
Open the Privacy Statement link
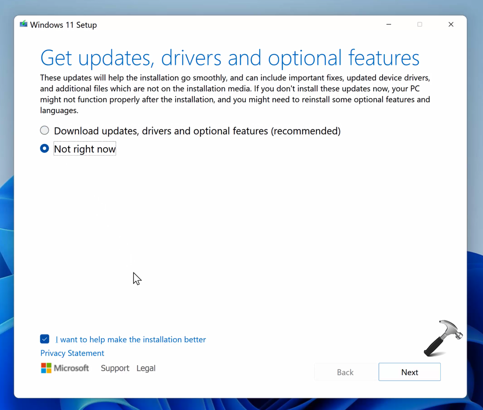click(x=72, y=353)
